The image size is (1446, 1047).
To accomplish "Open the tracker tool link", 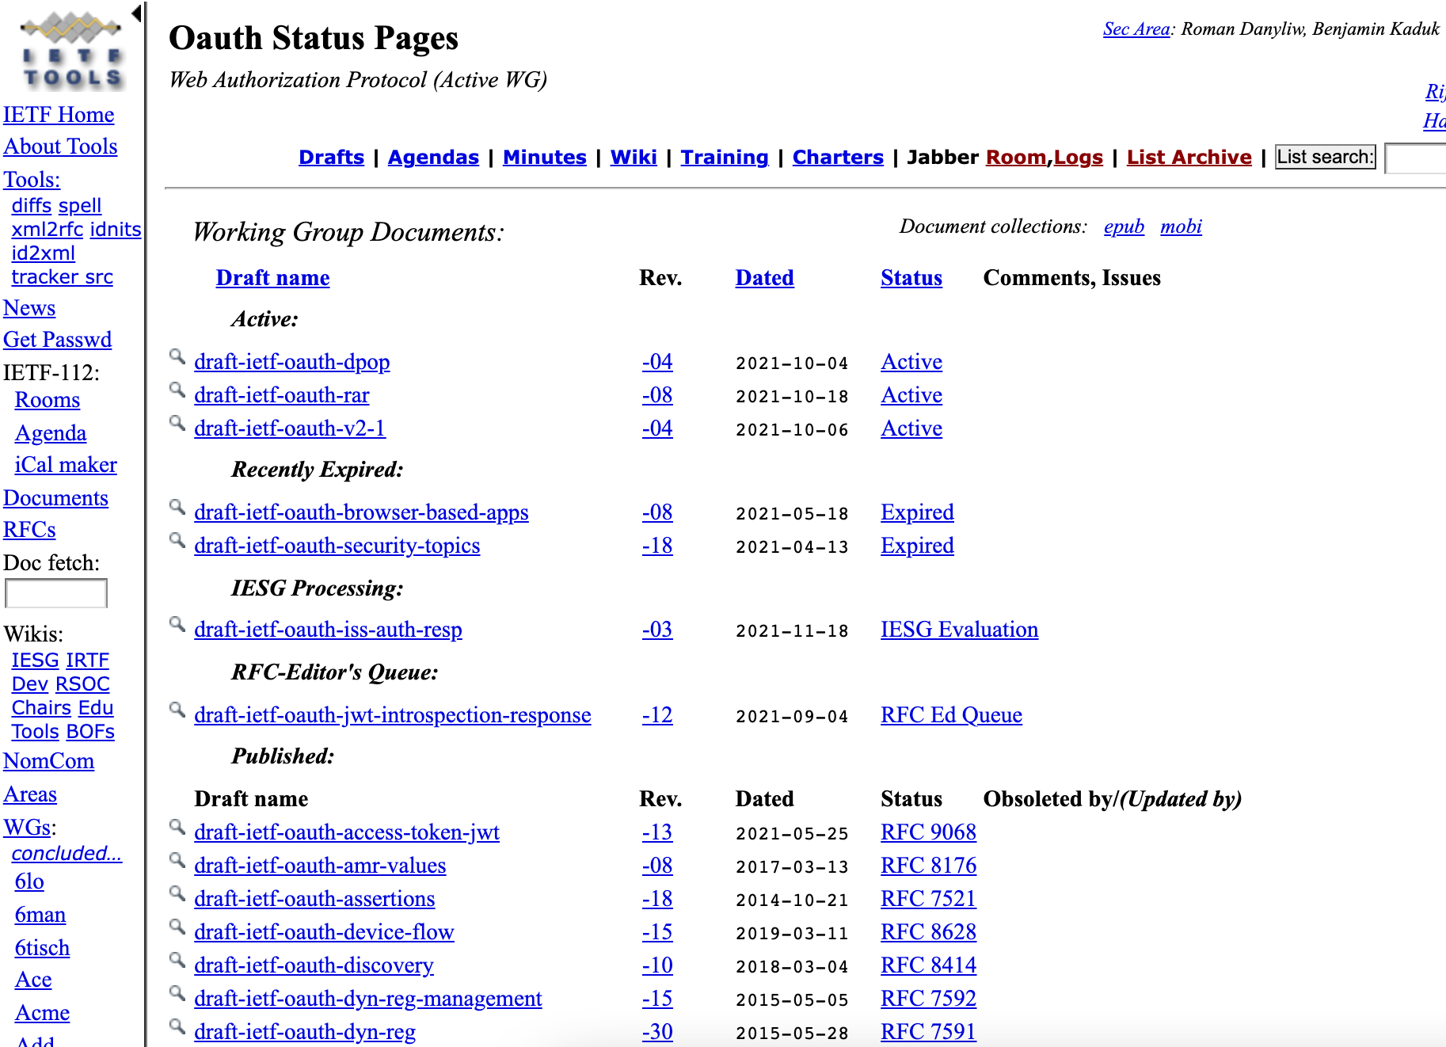I will click(45, 277).
